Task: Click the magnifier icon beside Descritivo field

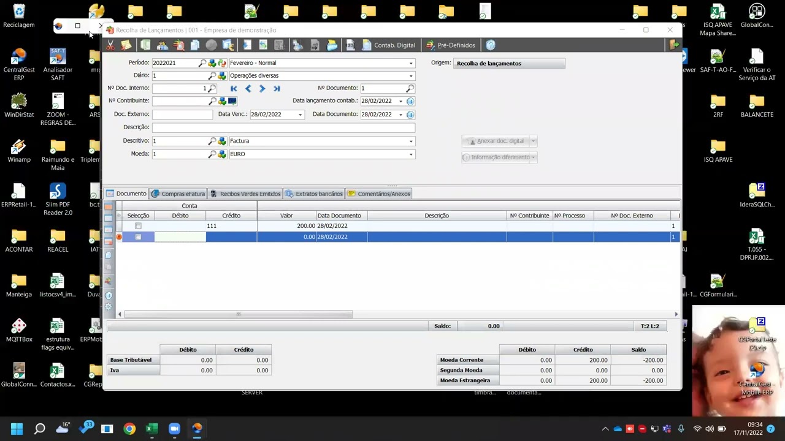Action: 212,141
